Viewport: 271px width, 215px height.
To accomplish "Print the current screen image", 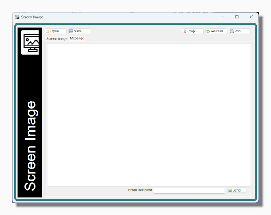I will point(240,31).
